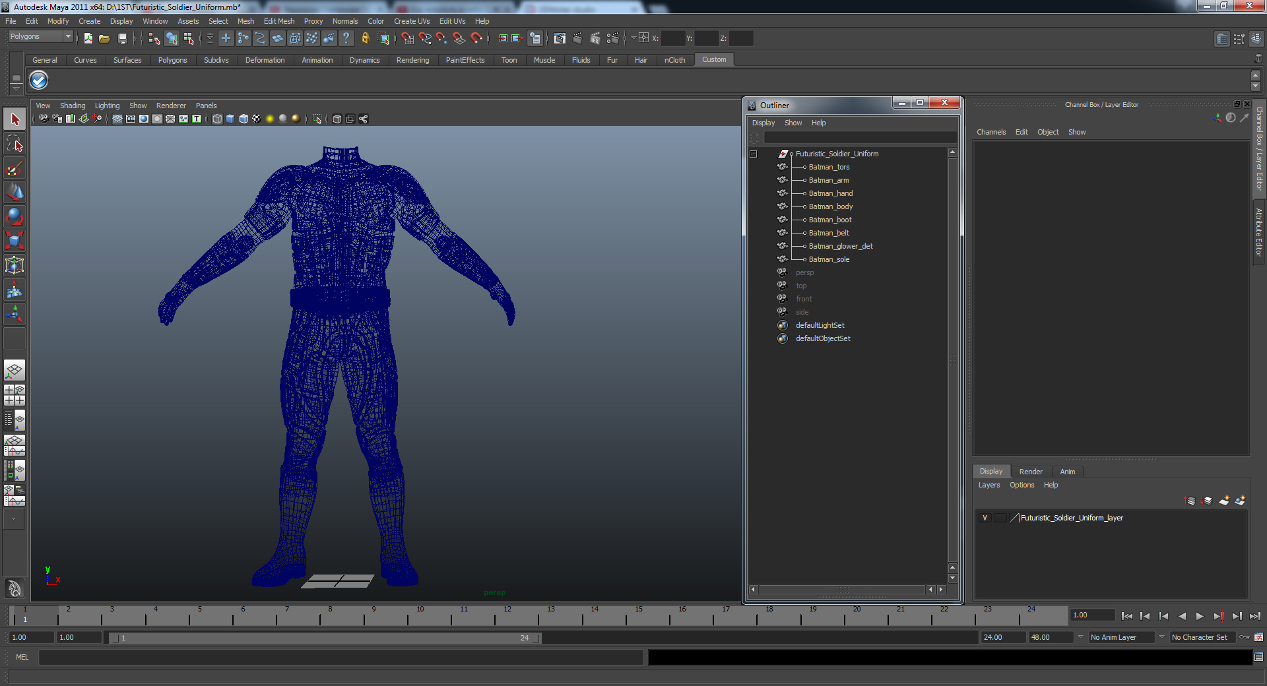This screenshot has height=686, width=1267.
Task: Switch to single perspective view layout
Action: coord(15,370)
